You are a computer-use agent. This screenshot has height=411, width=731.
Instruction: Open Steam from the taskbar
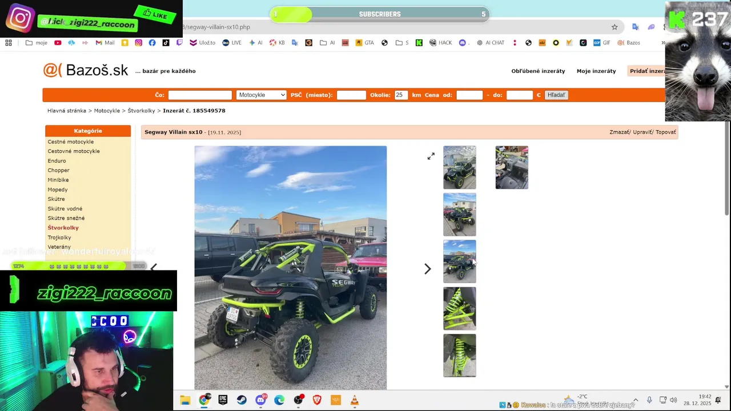click(x=242, y=400)
